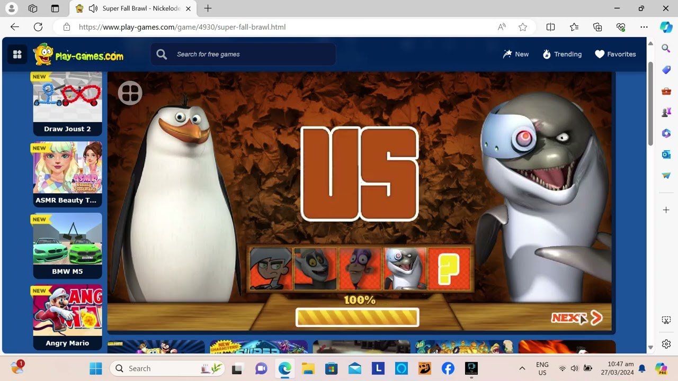
Task: Open the game menu four-circle icon
Action: click(x=130, y=93)
